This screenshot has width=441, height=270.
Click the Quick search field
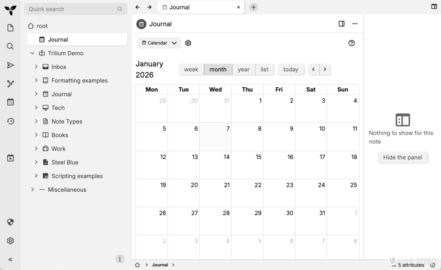click(x=76, y=9)
